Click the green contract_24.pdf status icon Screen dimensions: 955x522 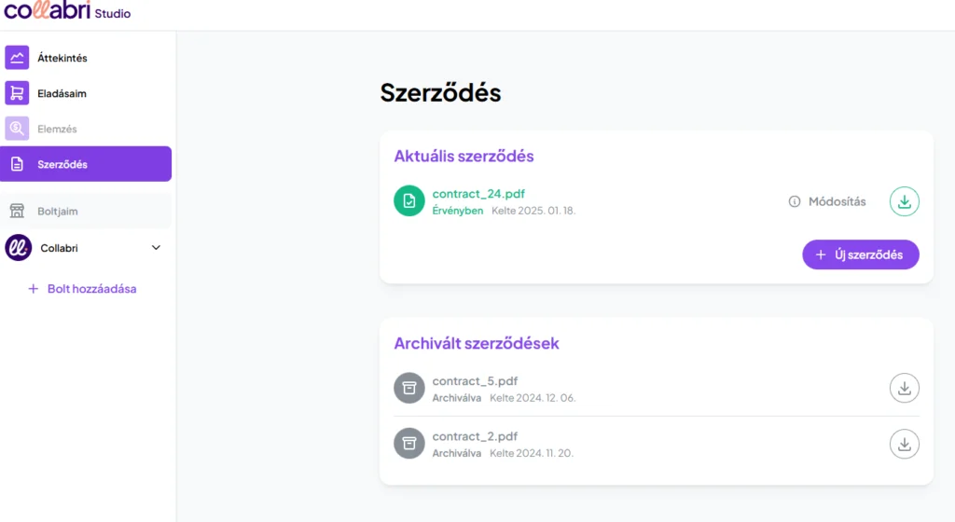click(x=409, y=201)
